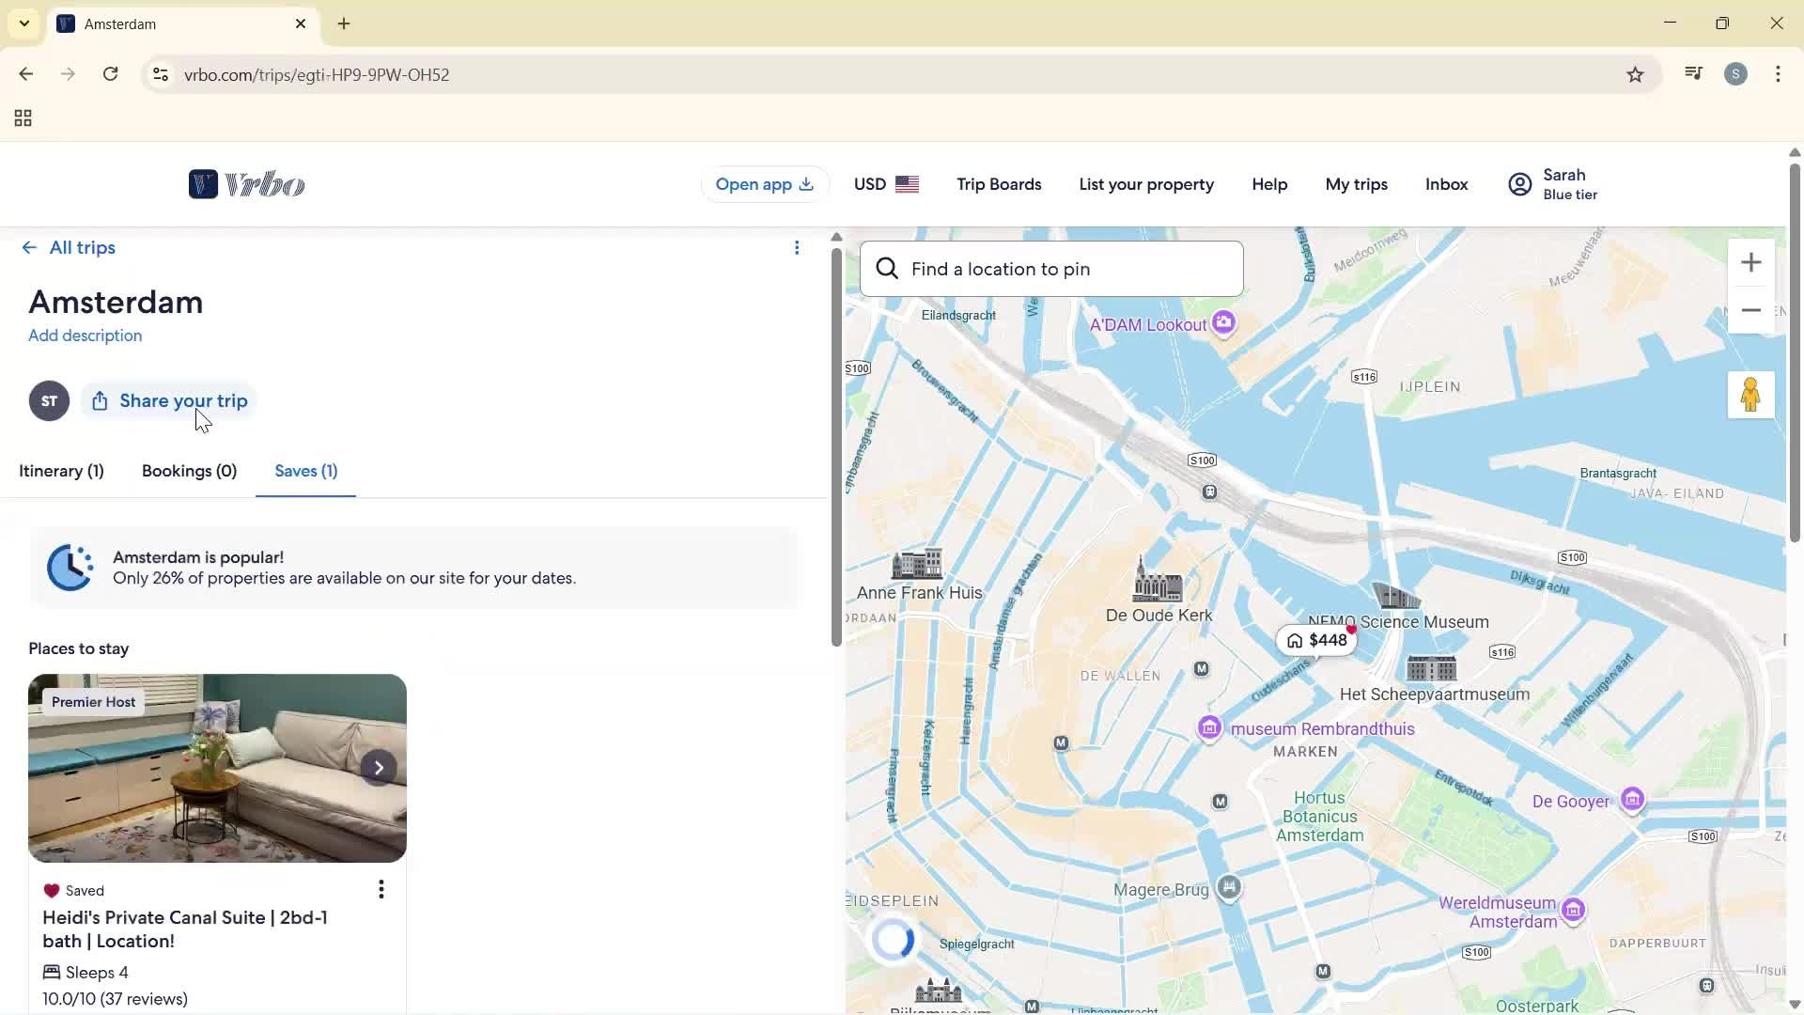Open the listing card three-dot menu
The image size is (1804, 1015).
(x=381, y=888)
